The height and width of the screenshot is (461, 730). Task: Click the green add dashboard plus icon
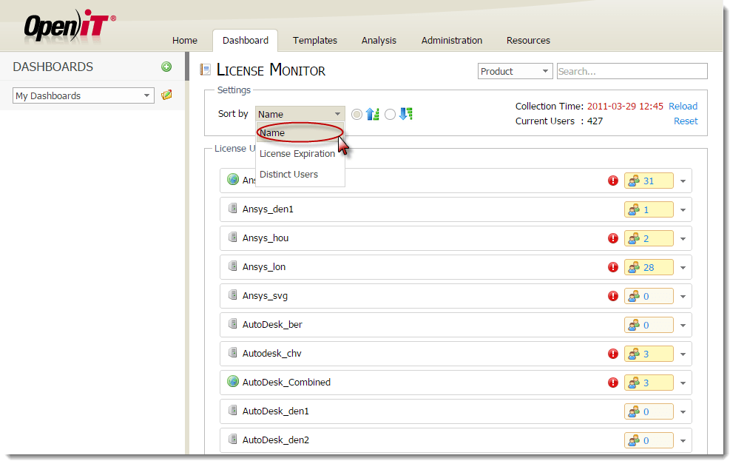tap(166, 67)
